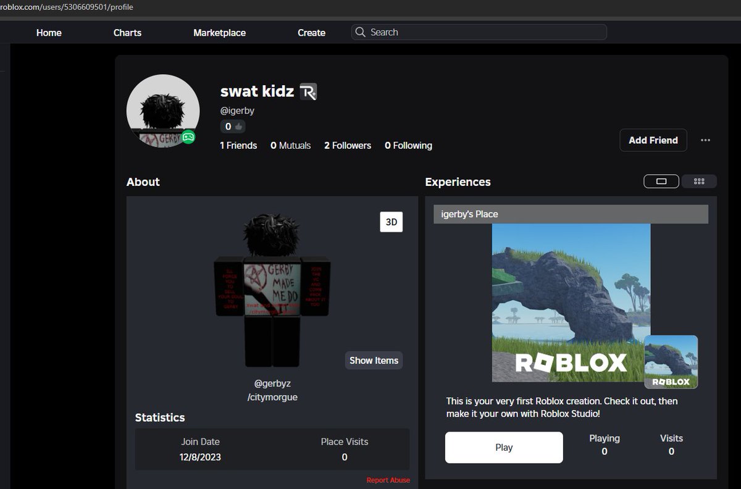Click the swat kidz display name
Image resolution: width=741 pixels, height=489 pixels.
257,92
